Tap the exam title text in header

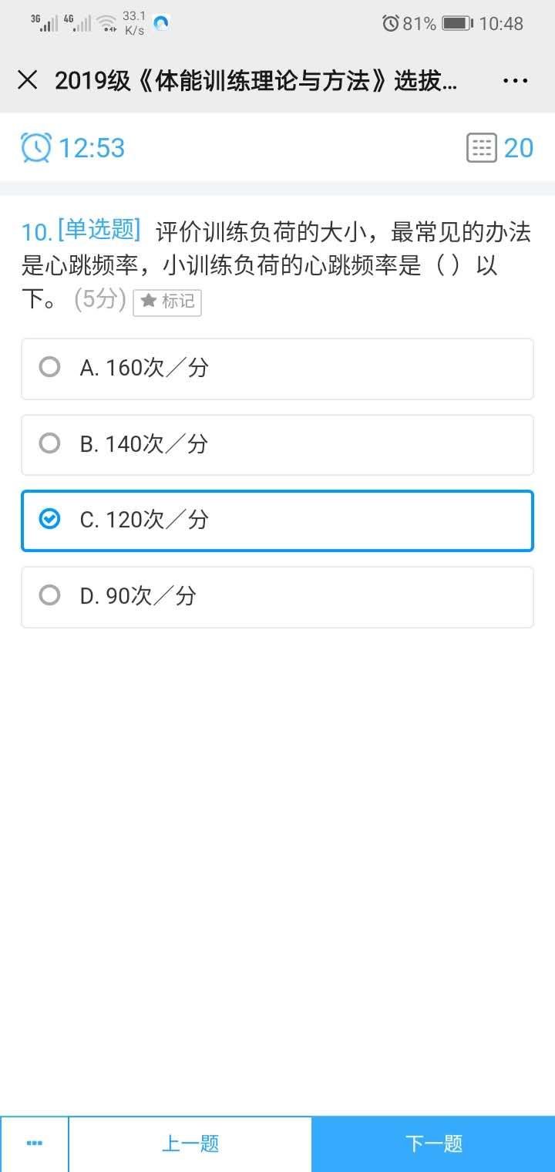(256, 81)
